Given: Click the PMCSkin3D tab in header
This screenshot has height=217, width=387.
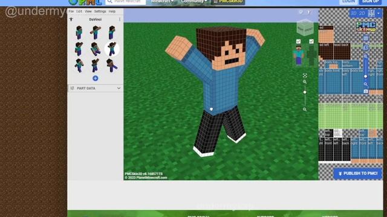Looking at the screenshot, I should (x=228, y=2).
